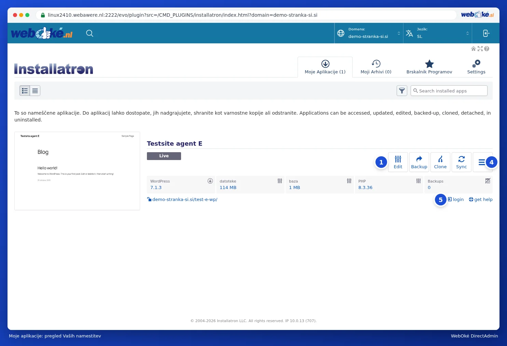Click the Backup button

click(x=419, y=162)
